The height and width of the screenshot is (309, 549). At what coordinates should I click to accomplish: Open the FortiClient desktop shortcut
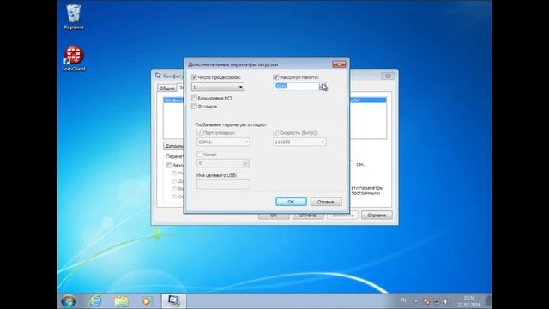(74, 58)
